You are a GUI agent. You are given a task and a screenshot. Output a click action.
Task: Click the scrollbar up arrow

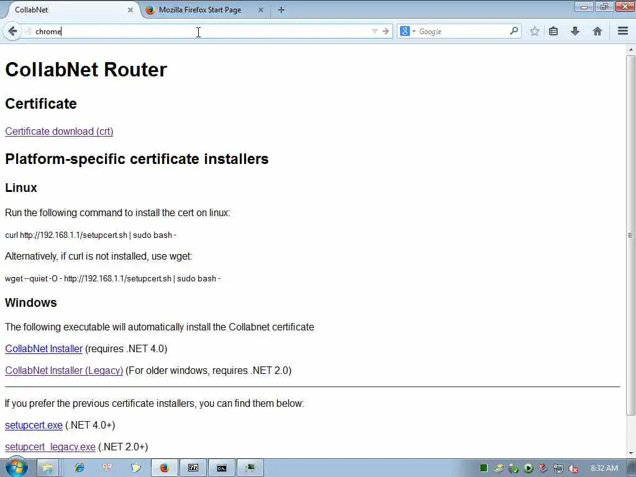(630, 50)
